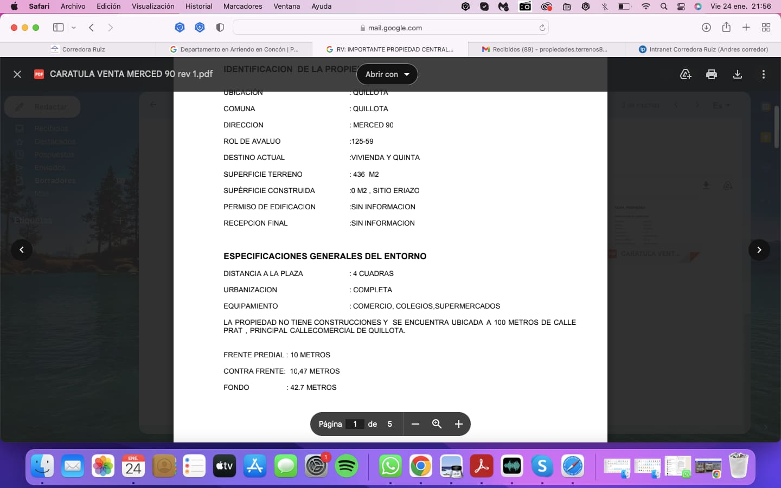Zoom in with the plus button
Viewport: 781px width, 488px height.
click(x=459, y=424)
